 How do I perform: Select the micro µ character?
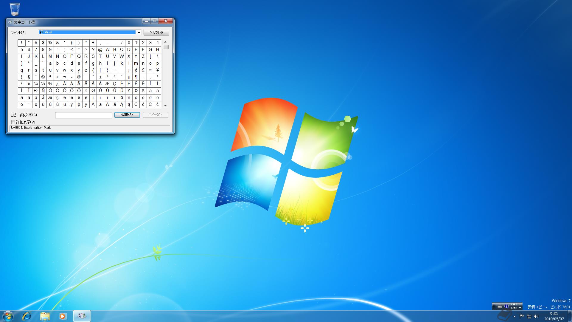[129, 77]
